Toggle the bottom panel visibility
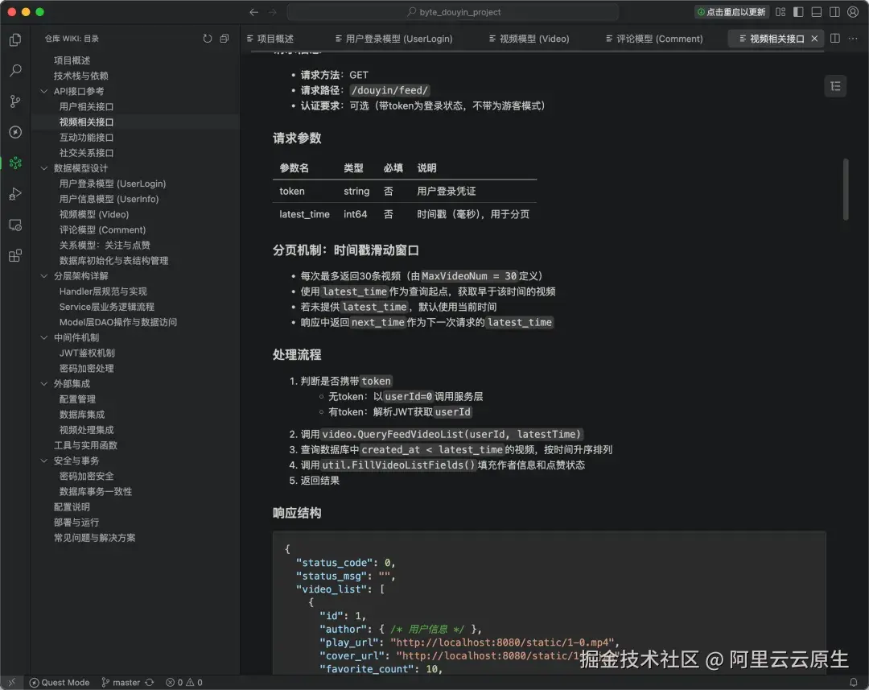 [817, 12]
